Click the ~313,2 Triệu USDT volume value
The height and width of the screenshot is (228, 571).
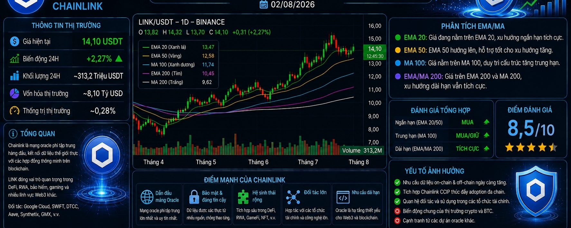point(98,76)
